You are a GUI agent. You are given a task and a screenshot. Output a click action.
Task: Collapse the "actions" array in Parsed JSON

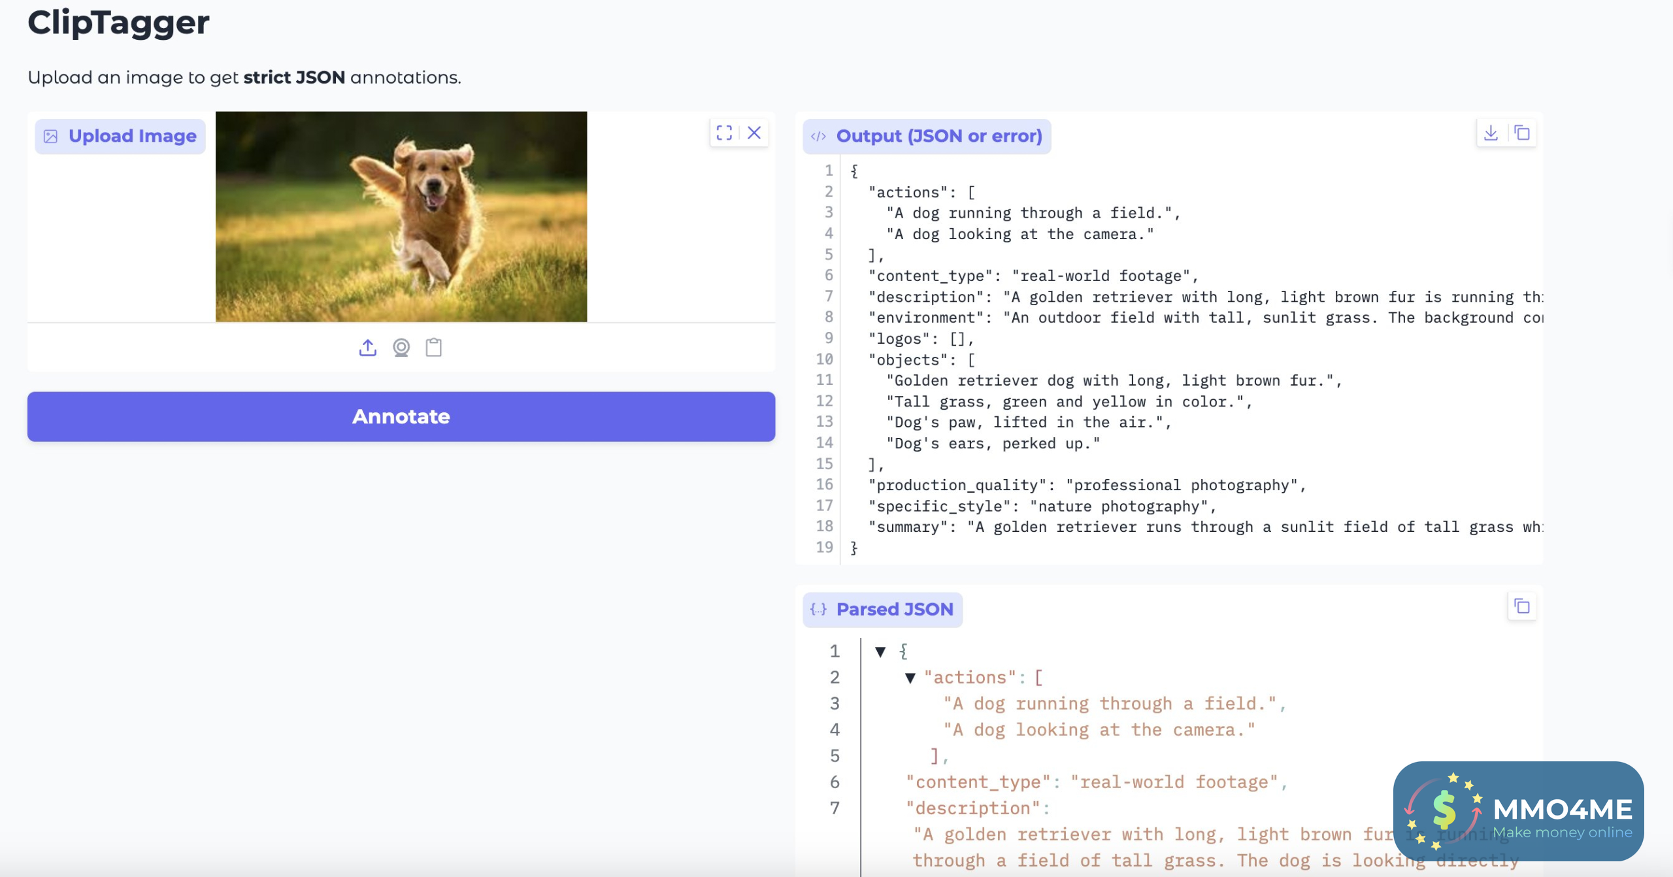[x=910, y=678]
